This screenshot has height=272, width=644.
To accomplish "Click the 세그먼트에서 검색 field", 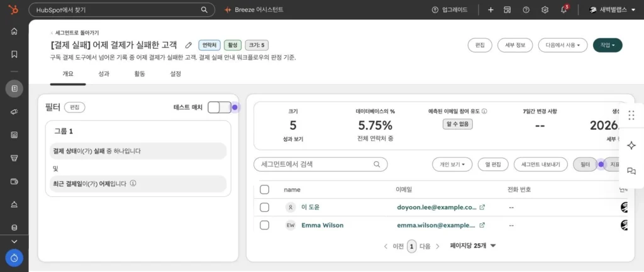I will 320,164.
